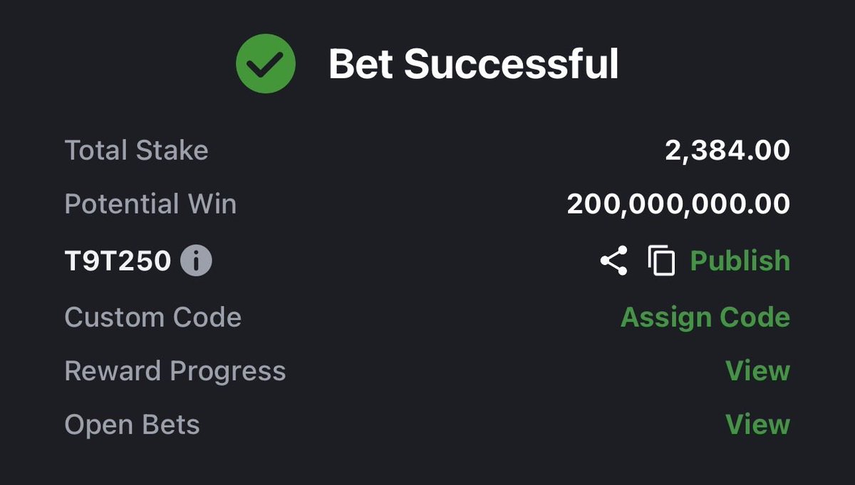Select Assign Code for custom code
This screenshot has width=855, height=485.
[x=705, y=317]
